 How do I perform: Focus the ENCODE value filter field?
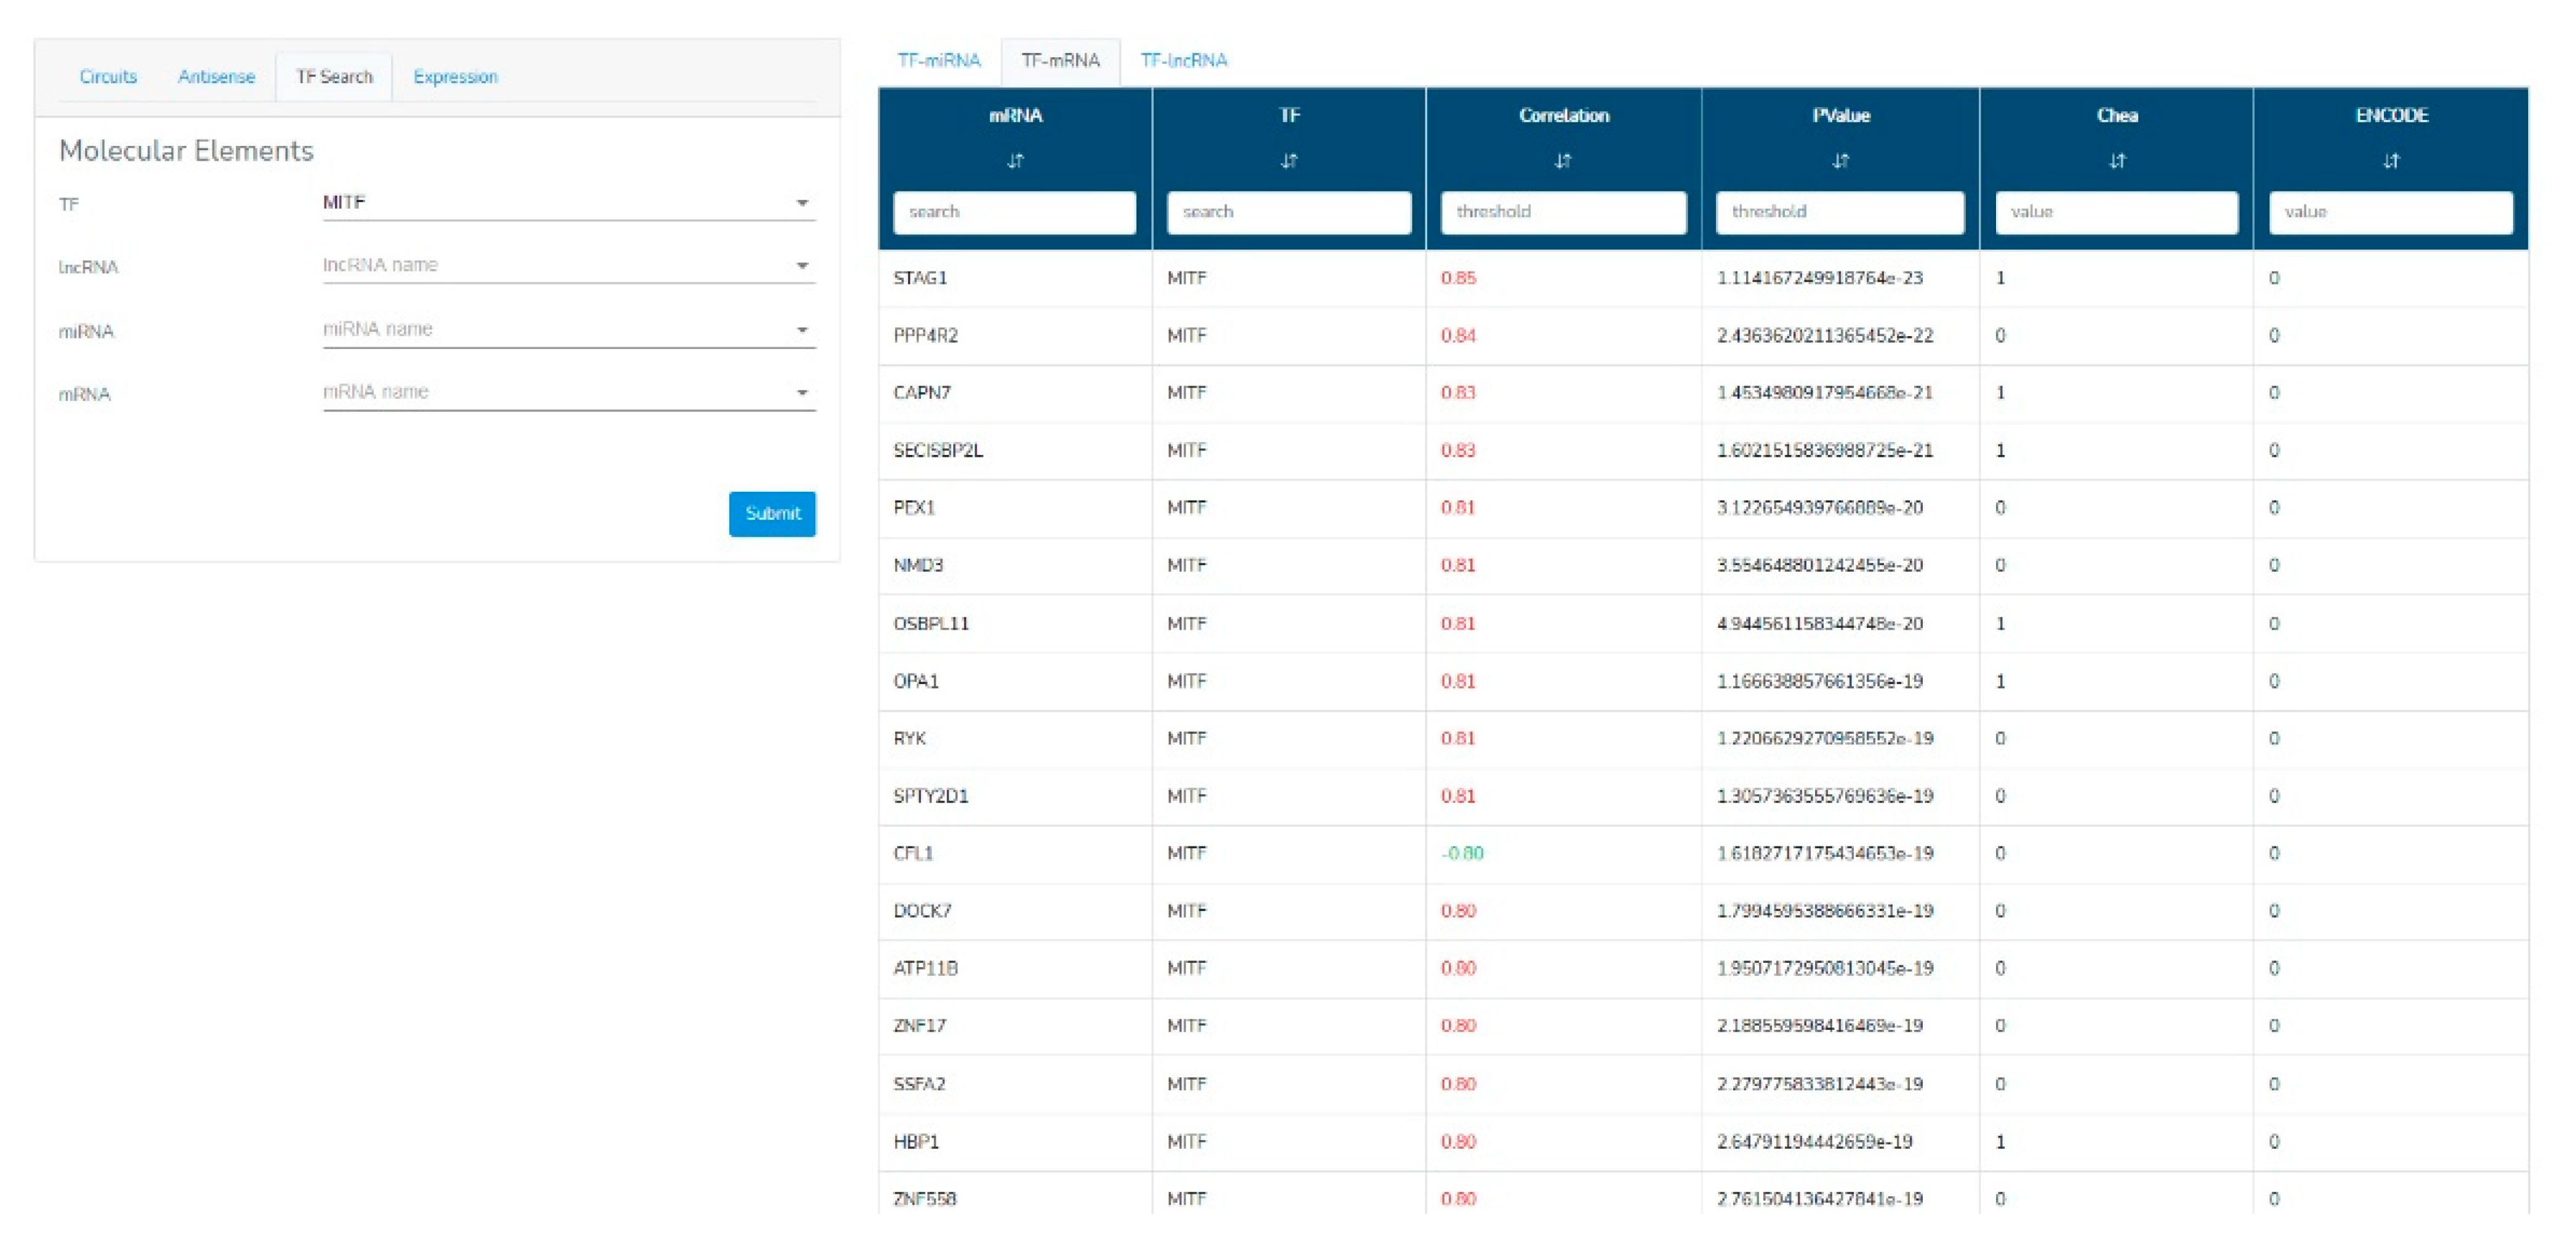click(2390, 212)
